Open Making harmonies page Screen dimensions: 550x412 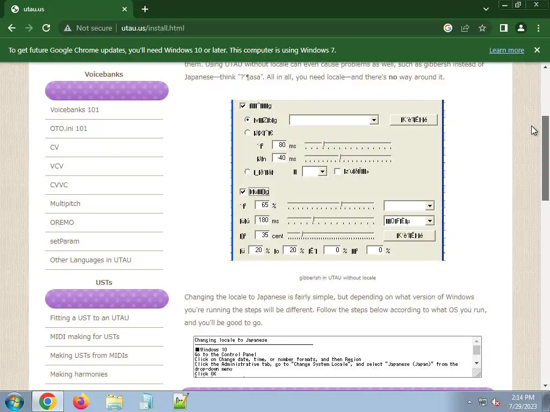coord(78,374)
